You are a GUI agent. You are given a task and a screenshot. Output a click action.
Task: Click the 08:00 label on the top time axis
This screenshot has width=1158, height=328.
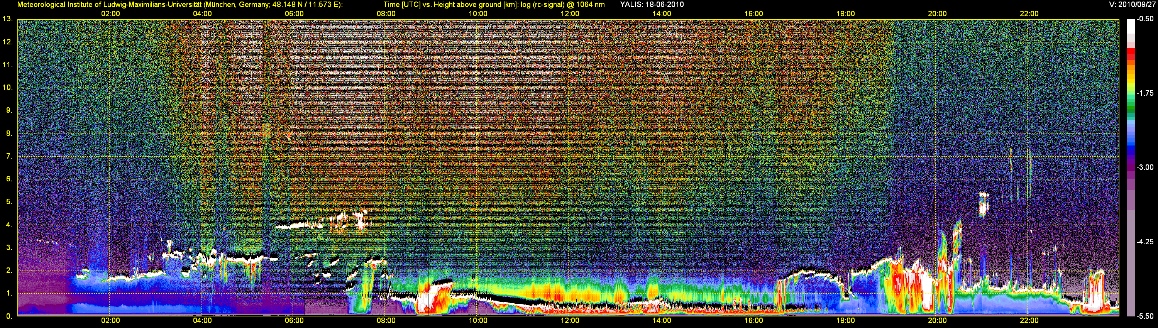click(x=386, y=14)
